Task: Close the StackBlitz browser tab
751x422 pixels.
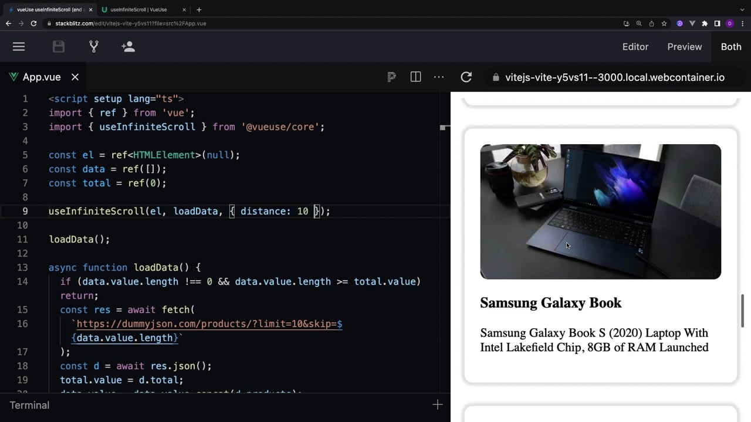Action: click(90, 9)
